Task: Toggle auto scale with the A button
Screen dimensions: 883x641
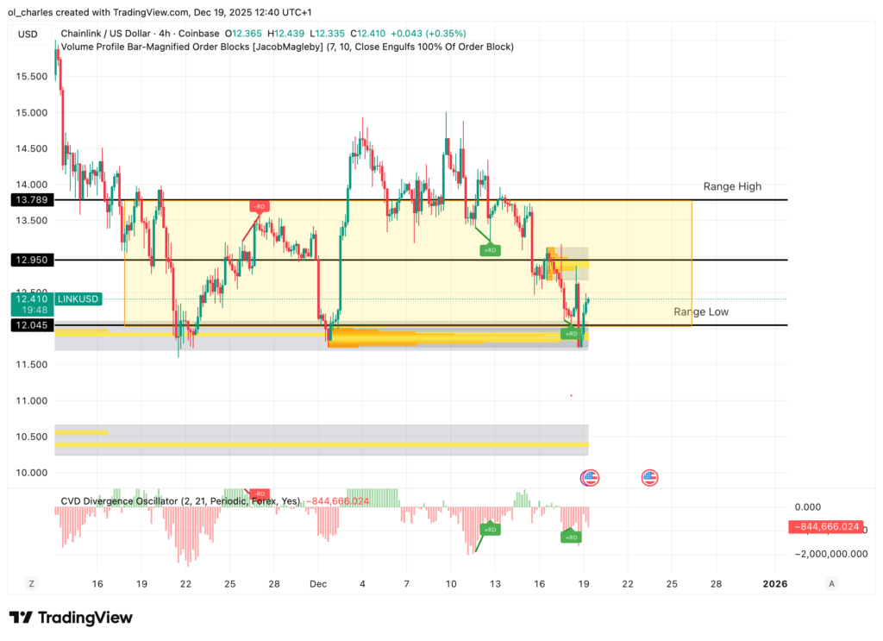Action: (x=831, y=583)
